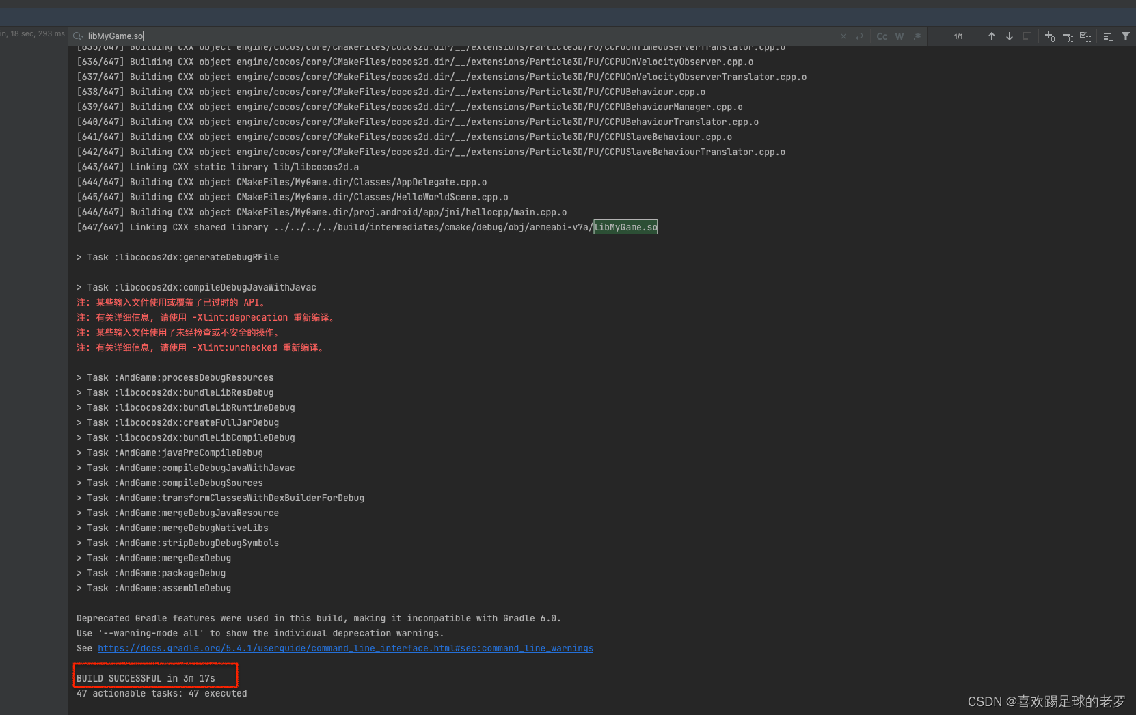Screen dimensions: 1136x715
Task: Click Task :AndGame:stripDebugDebugSymbols line
Action: click(x=178, y=543)
